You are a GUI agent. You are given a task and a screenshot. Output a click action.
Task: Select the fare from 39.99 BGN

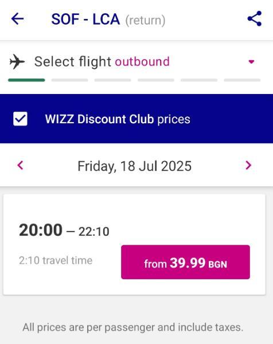[185, 262]
